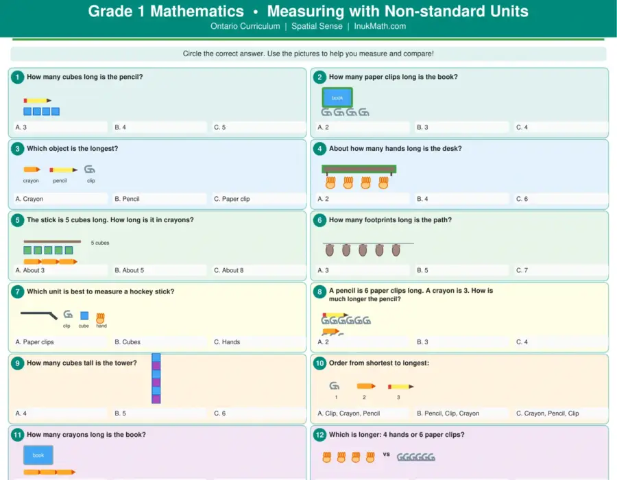Screen dimensions: 617x480
Task: Click the number 12 question badge
Action: click(x=319, y=435)
